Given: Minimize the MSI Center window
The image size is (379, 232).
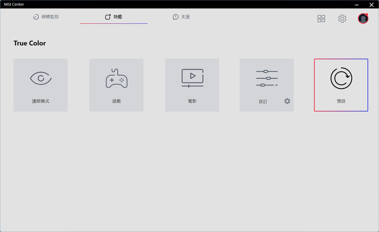Looking at the screenshot, I should point(356,4).
